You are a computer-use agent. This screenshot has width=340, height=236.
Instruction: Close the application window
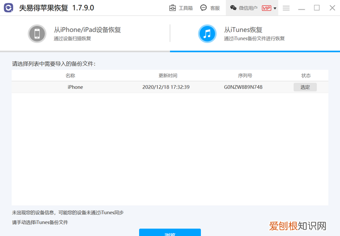click(332, 8)
